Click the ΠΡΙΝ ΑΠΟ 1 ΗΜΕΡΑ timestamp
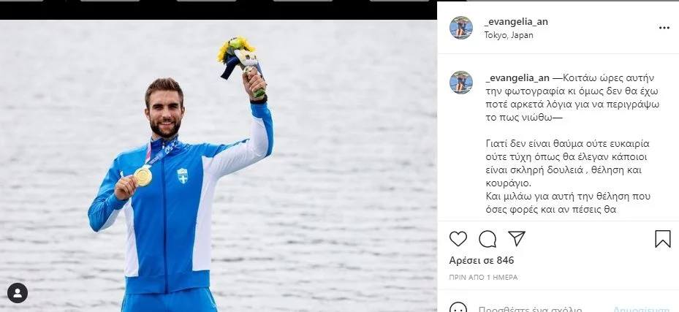679x312 pixels. (483, 278)
